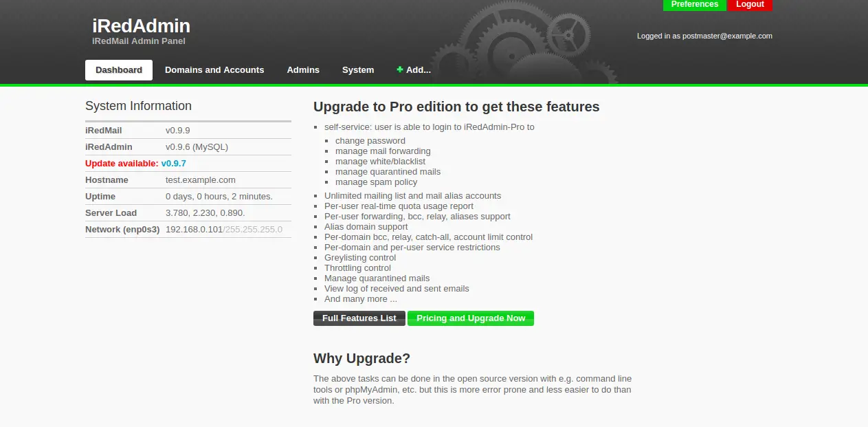Click the manage white/blacklist item
The width and height of the screenshot is (868, 427).
[x=380, y=162]
